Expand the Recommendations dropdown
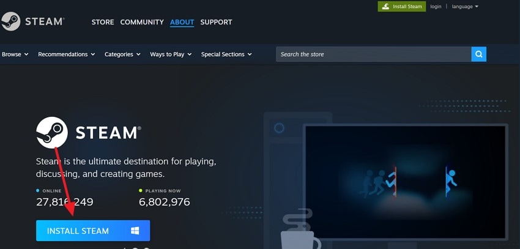 pyautogui.click(x=66, y=54)
